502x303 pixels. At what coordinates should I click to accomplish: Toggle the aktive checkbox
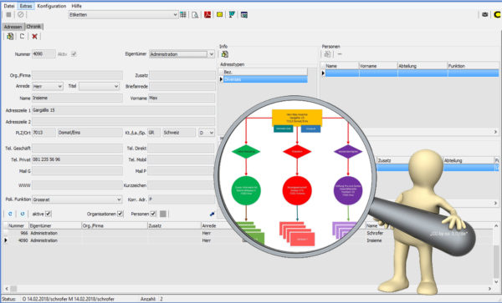pos(48,214)
